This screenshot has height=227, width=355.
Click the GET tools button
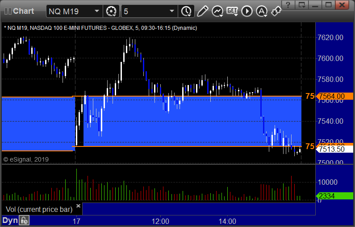click(232, 11)
